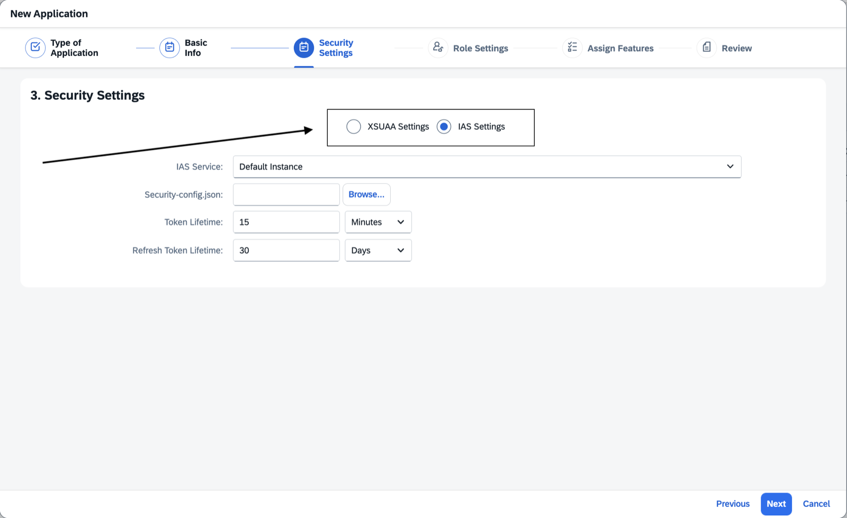847x518 pixels.
Task: Click the Role Settings step icon
Action: tap(438, 48)
